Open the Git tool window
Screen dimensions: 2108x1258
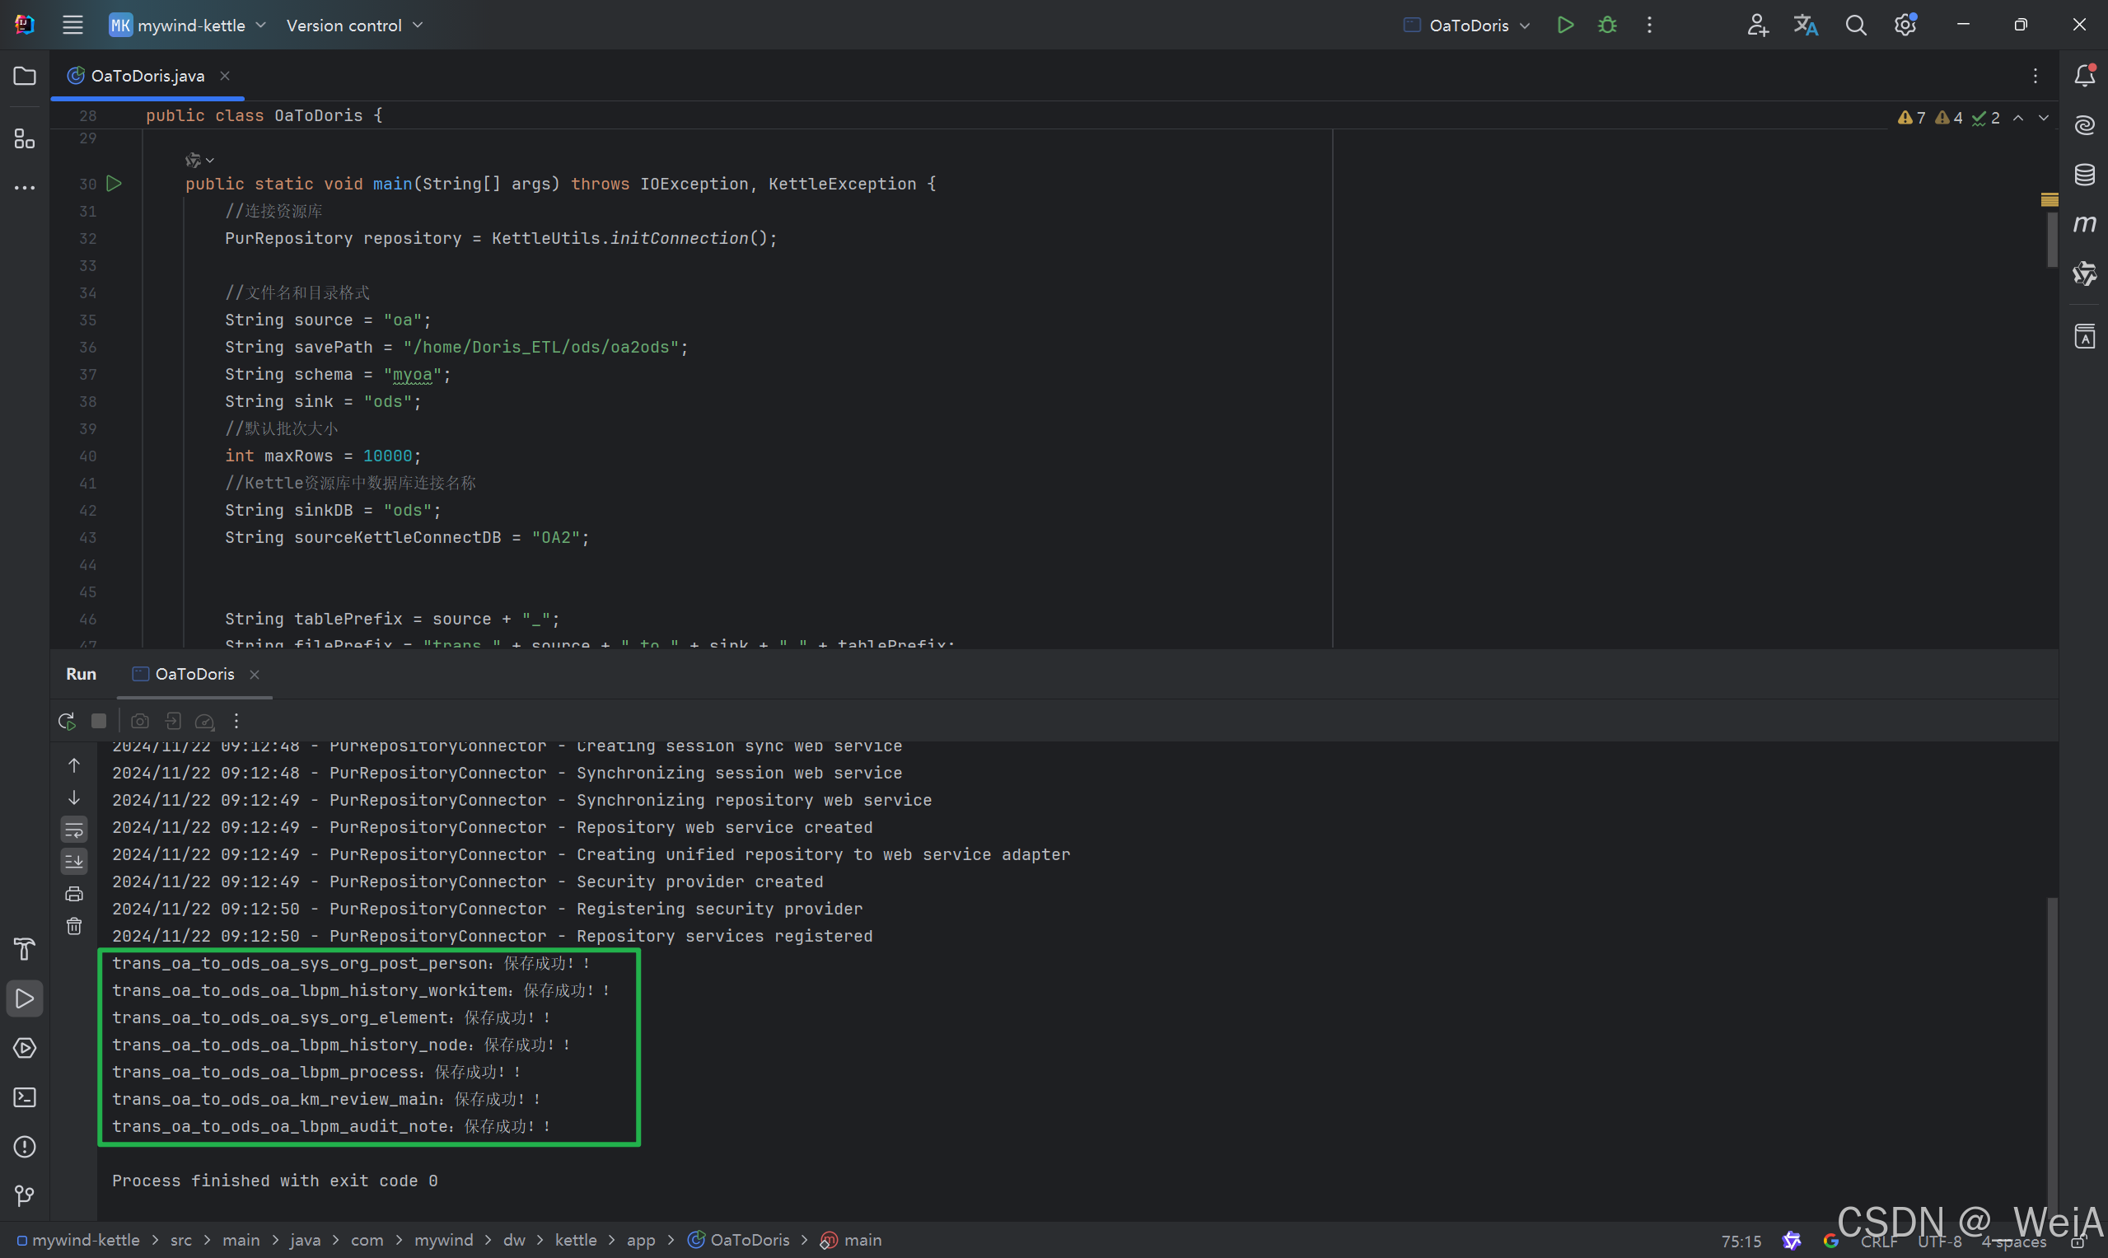pyautogui.click(x=25, y=1195)
